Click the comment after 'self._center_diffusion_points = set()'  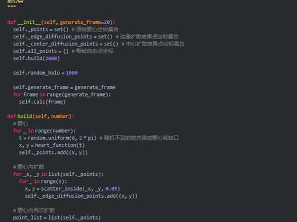click(x=153, y=44)
